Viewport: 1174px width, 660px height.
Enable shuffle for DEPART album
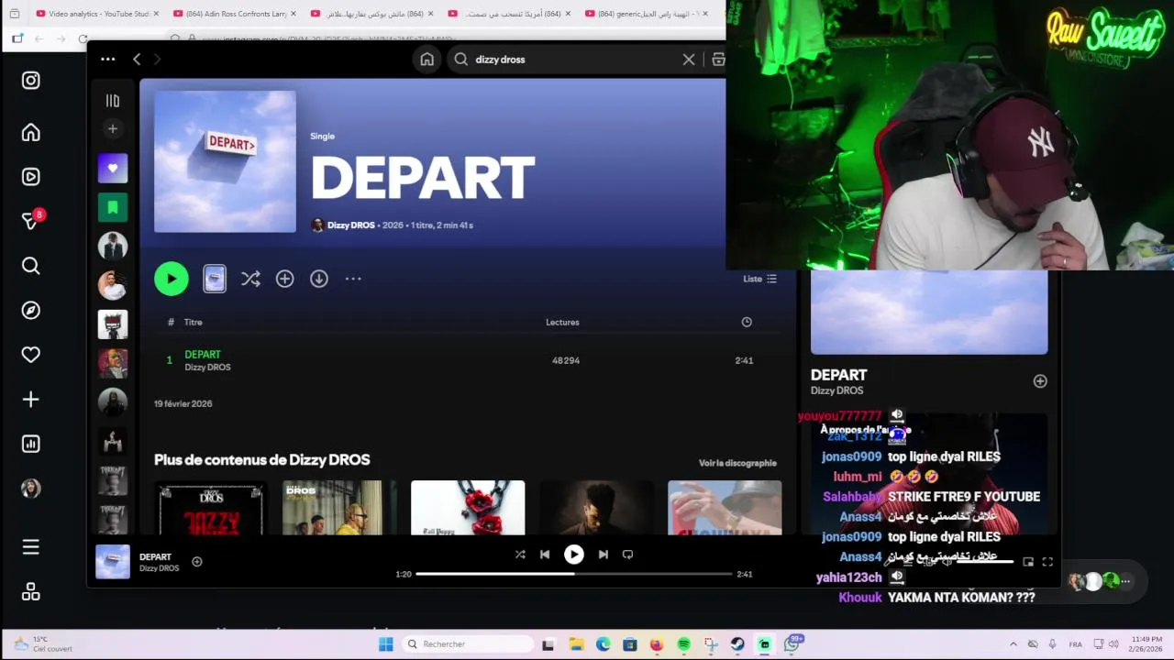[x=250, y=279]
